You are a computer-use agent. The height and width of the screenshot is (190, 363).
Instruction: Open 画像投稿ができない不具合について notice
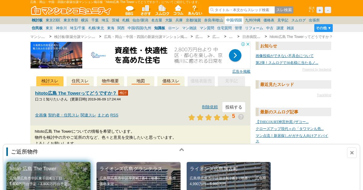[285, 56]
